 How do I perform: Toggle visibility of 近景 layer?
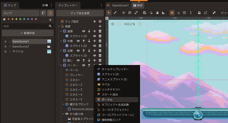(x=78, y=51)
